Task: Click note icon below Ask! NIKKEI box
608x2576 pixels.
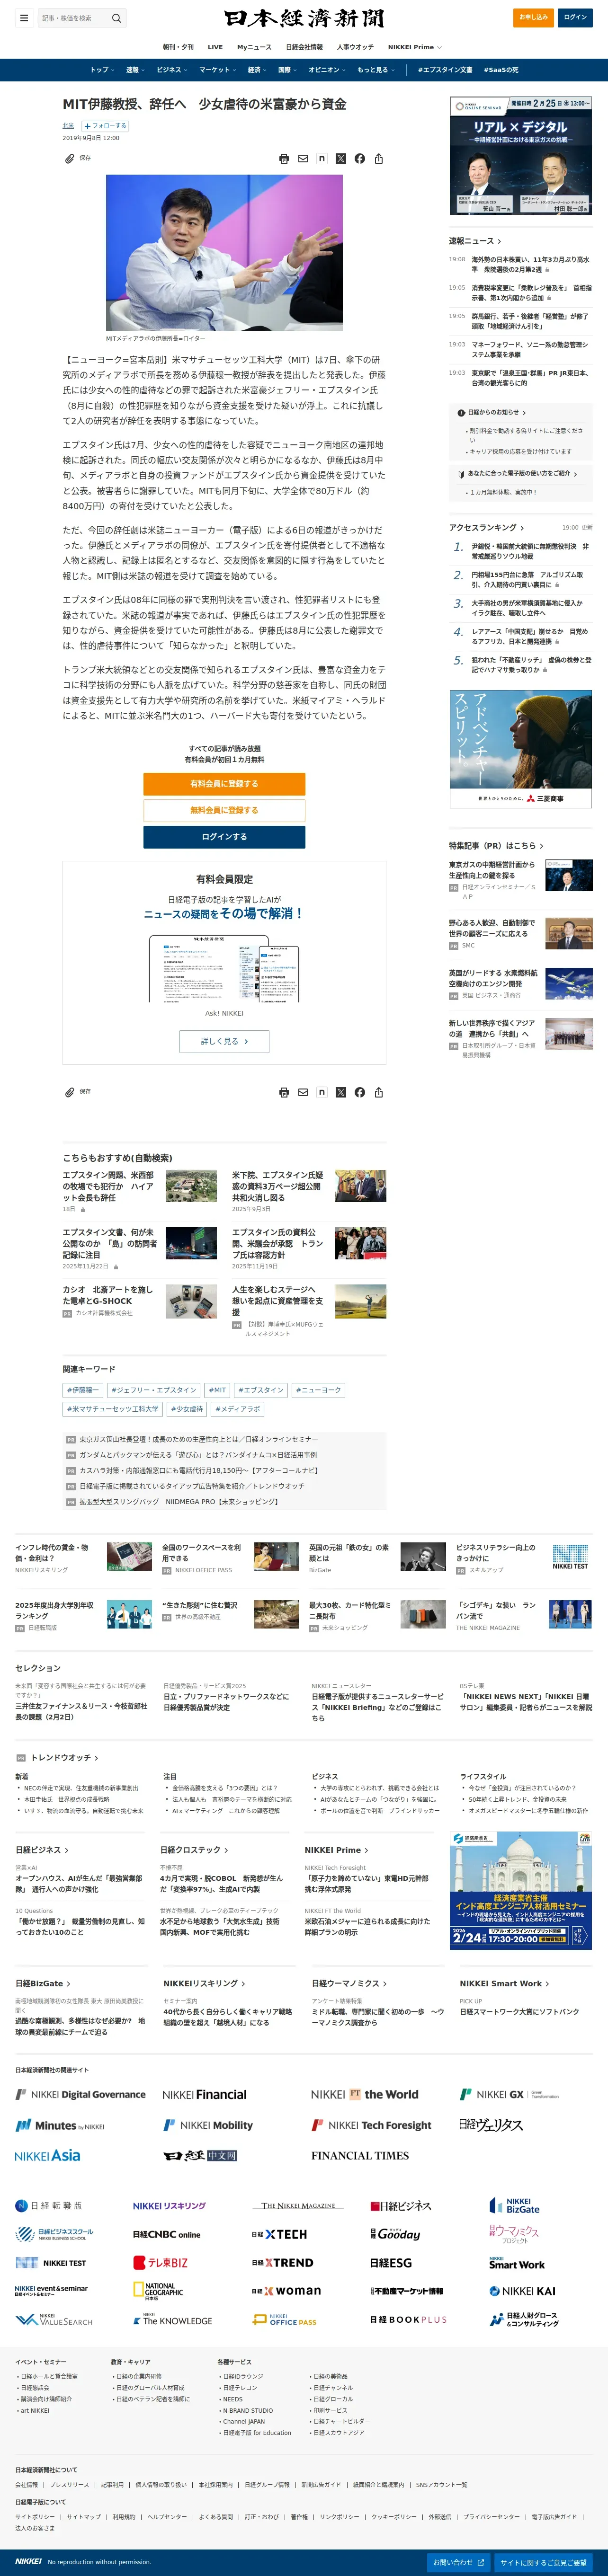Action: pyautogui.click(x=322, y=1093)
